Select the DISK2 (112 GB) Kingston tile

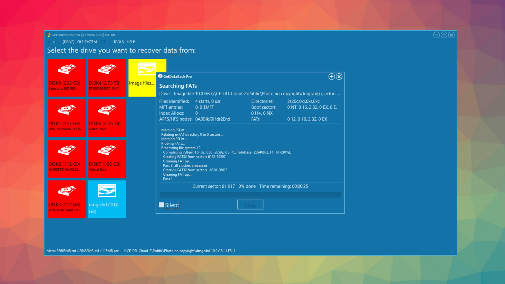(x=67, y=159)
